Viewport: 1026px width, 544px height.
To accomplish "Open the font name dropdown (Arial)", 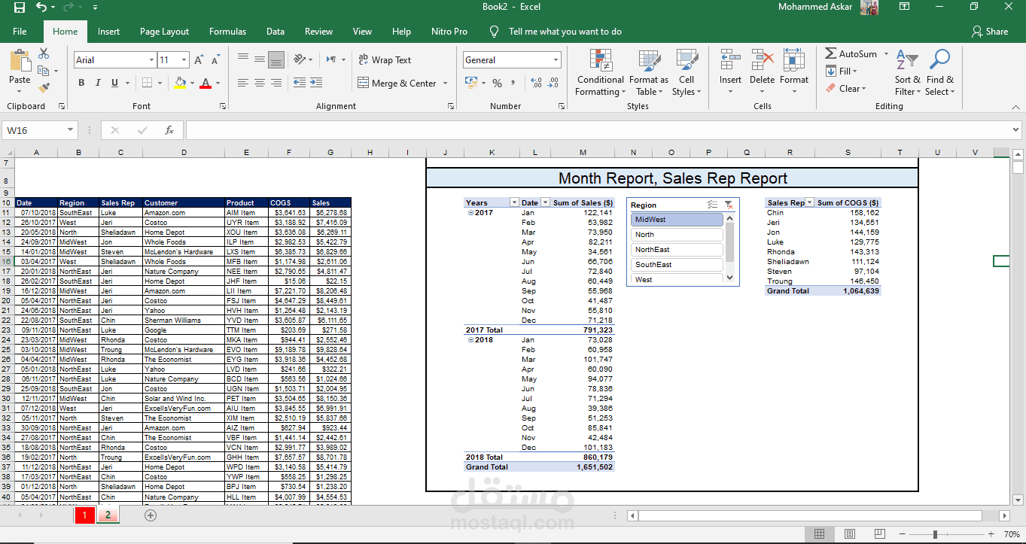I will pos(151,60).
